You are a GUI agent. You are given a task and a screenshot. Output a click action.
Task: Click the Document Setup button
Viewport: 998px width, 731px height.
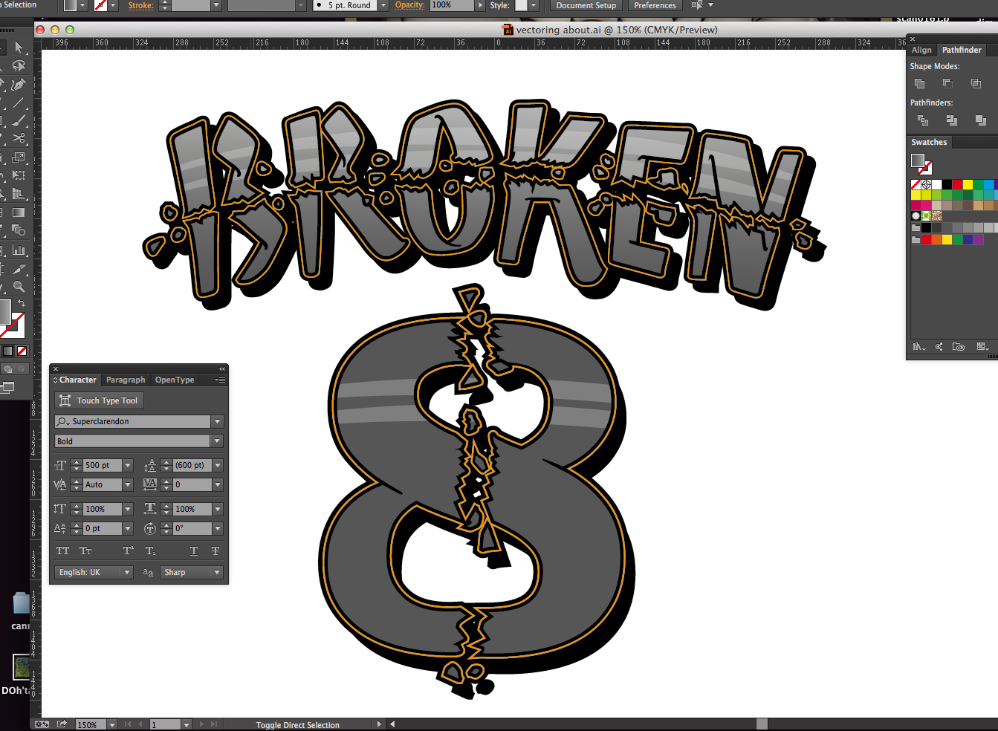click(x=586, y=5)
